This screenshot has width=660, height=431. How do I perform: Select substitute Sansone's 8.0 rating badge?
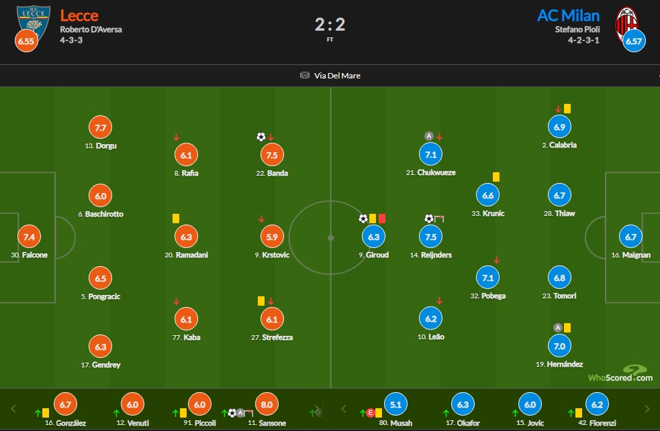(x=267, y=405)
